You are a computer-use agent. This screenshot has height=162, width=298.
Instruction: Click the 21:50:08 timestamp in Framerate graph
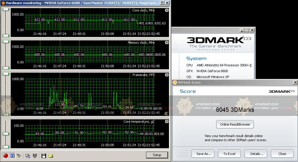[x=107, y=113]
